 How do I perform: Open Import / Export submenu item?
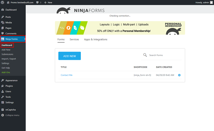[9, 59]
